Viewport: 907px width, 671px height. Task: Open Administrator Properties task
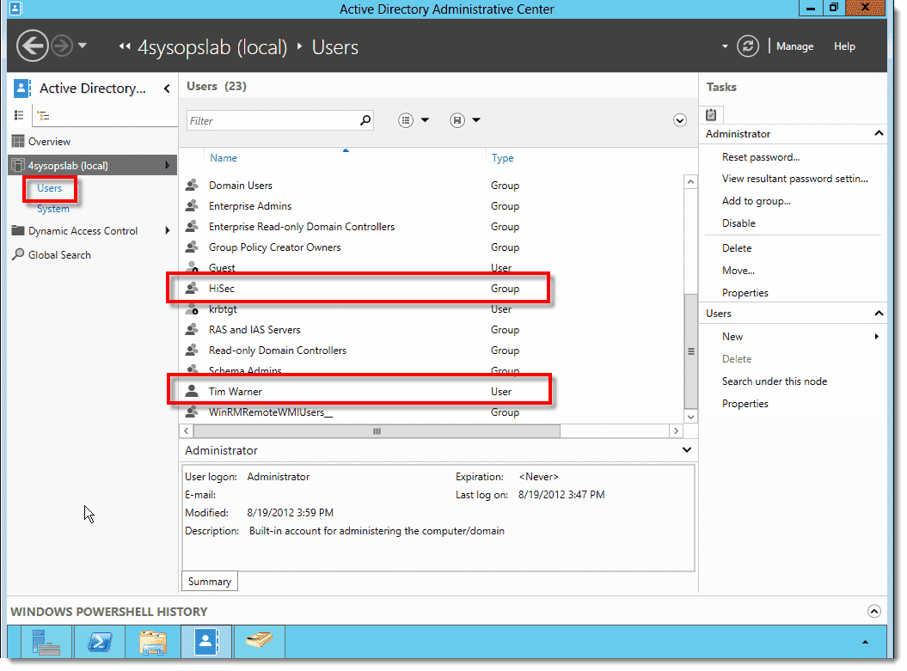point(745,293)
